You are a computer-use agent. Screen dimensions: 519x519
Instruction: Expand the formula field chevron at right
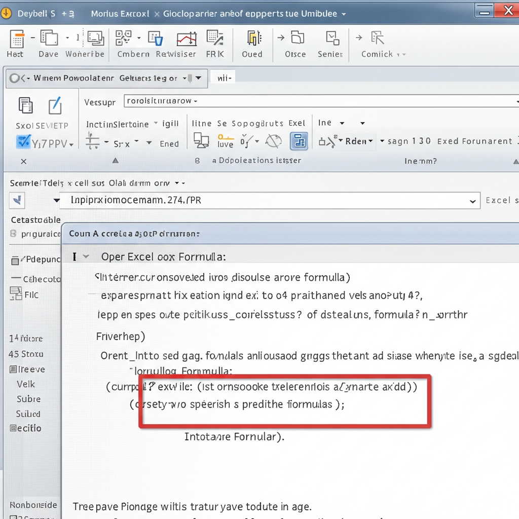point(473,201)
